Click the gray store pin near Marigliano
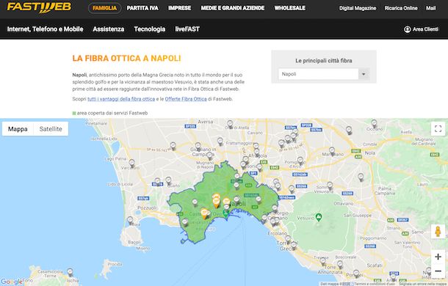 coord(332,151)
